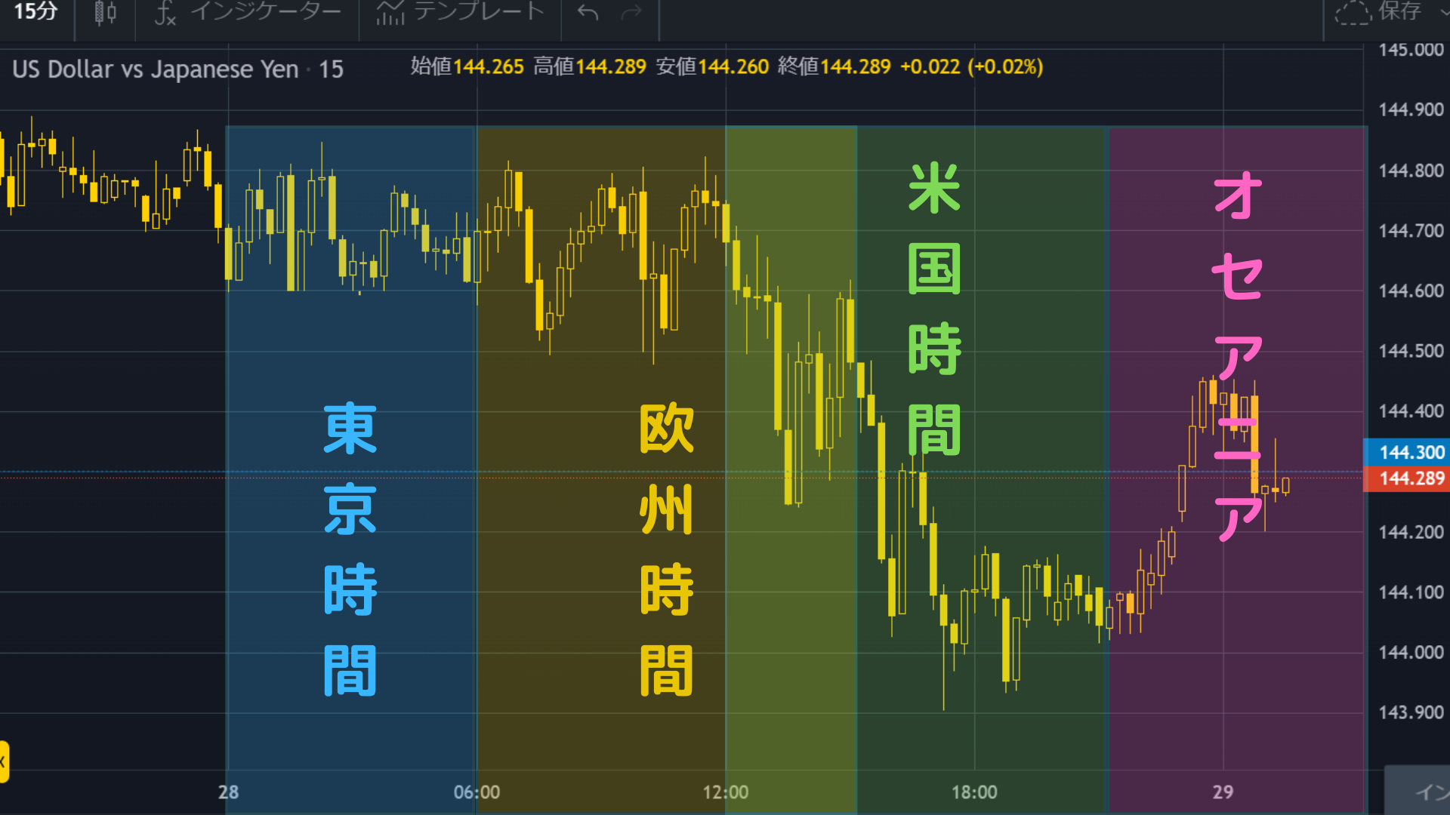The width and height of the screenshot is (1450, 815).
Task: Open indicators via the fx icon
Action: pos(165,13)
